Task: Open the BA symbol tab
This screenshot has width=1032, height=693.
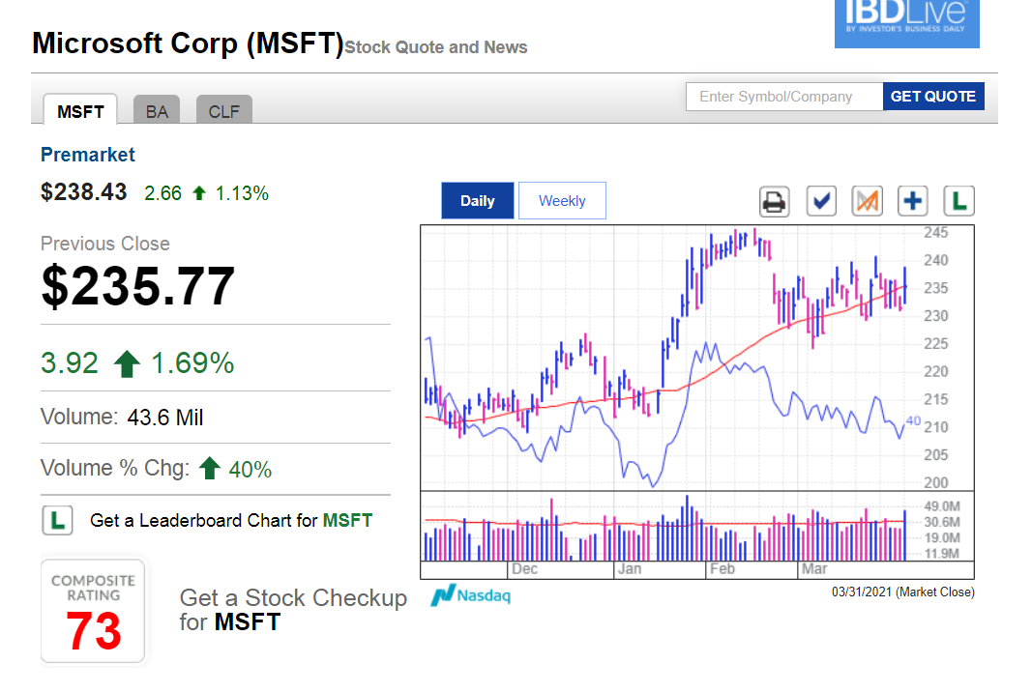Action: coord(157,111)
